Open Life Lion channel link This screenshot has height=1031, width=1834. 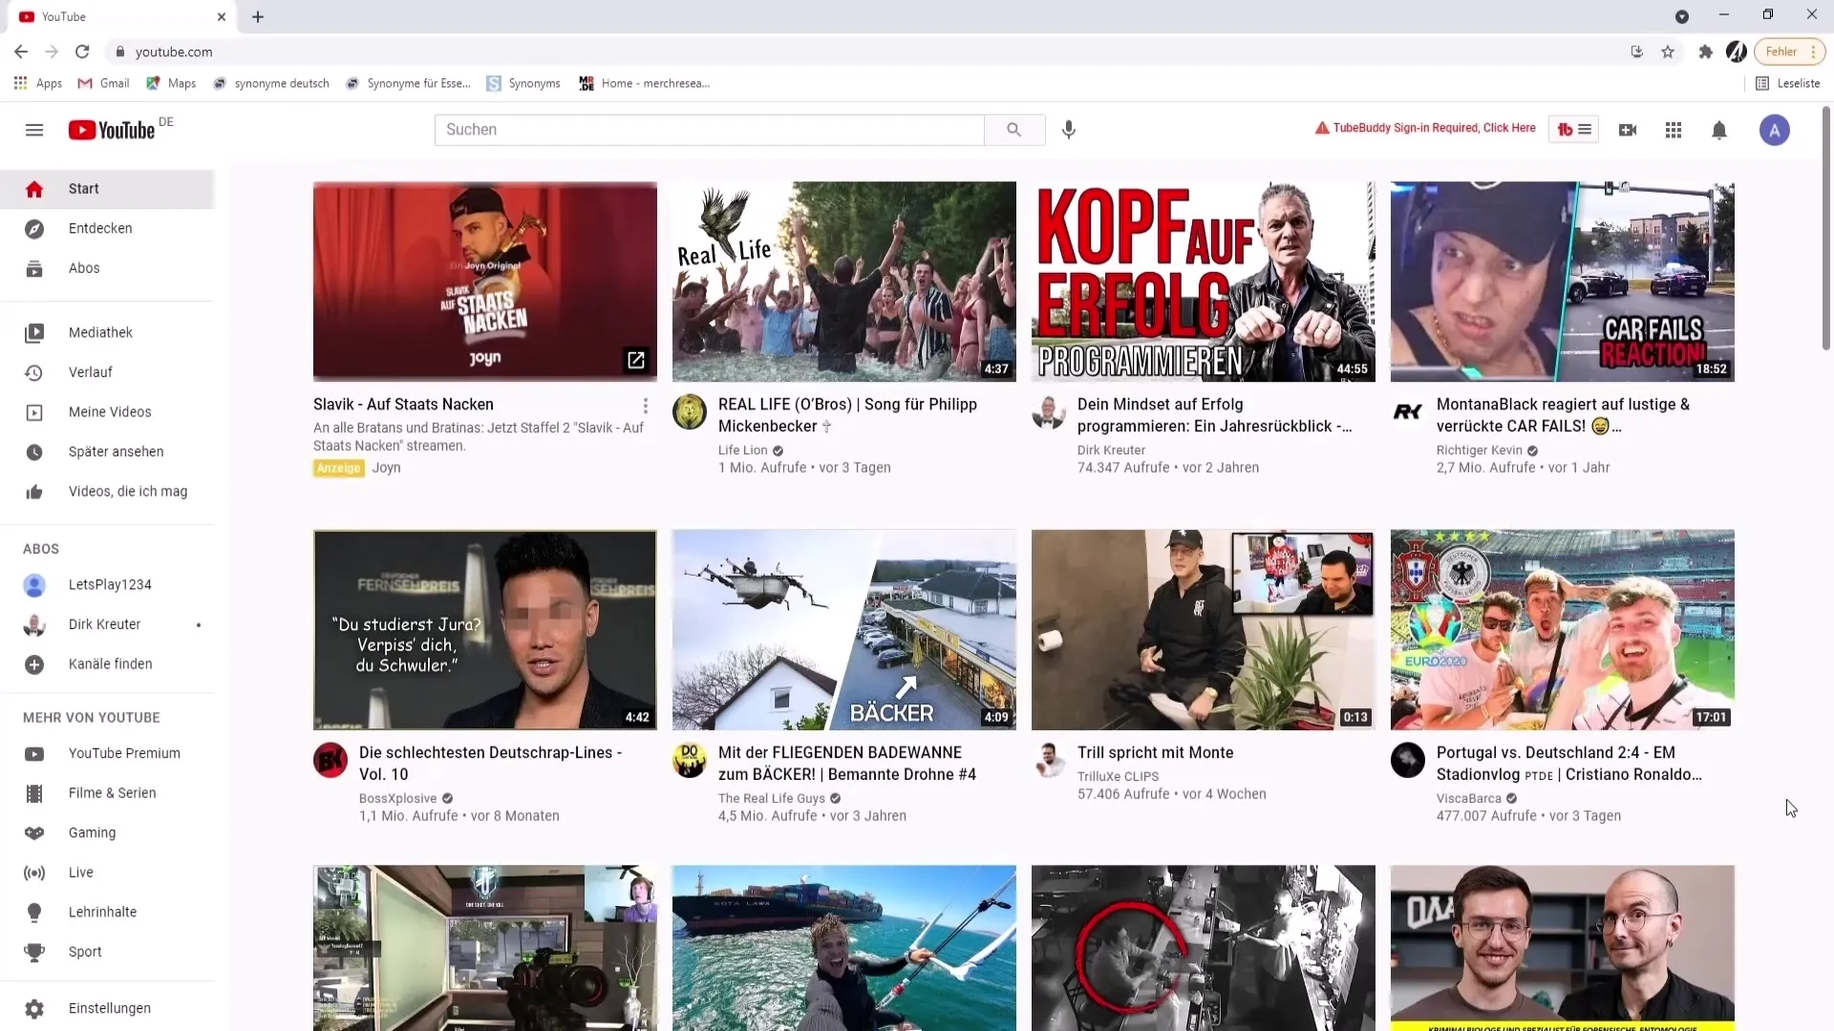[x=742, y=451]
